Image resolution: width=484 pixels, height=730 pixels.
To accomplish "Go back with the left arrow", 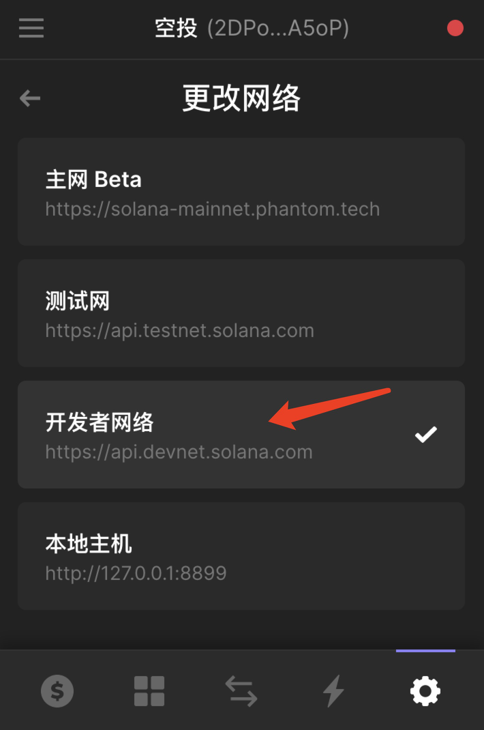I will point(30,98).
